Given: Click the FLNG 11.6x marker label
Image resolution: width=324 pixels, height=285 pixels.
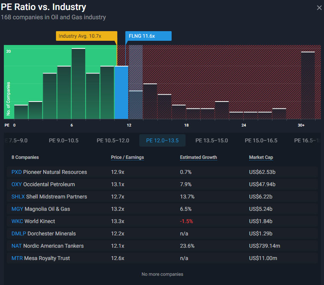Looking at the screenshot, I should coord(148,36).
